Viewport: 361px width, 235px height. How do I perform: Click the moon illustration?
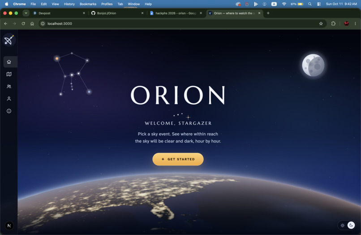click(x=313, y=65)
